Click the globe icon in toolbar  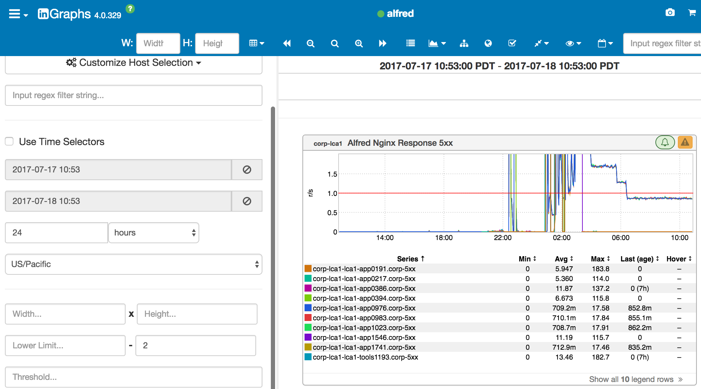pos(488,43)
